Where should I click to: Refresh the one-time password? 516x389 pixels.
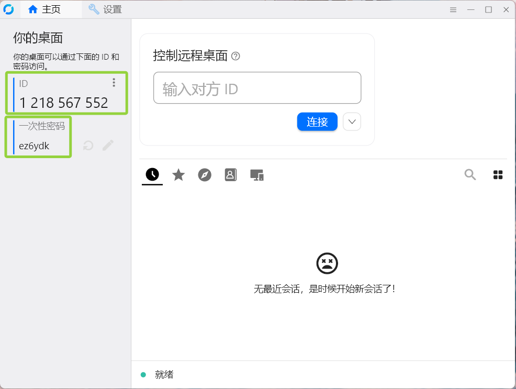tap(88, 146)
